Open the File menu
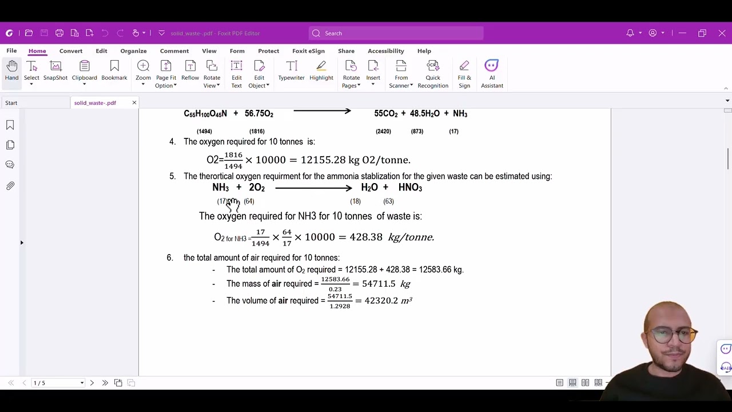This screenshot has height=412, width=732. pyautogui.click(x=11, y=51)
